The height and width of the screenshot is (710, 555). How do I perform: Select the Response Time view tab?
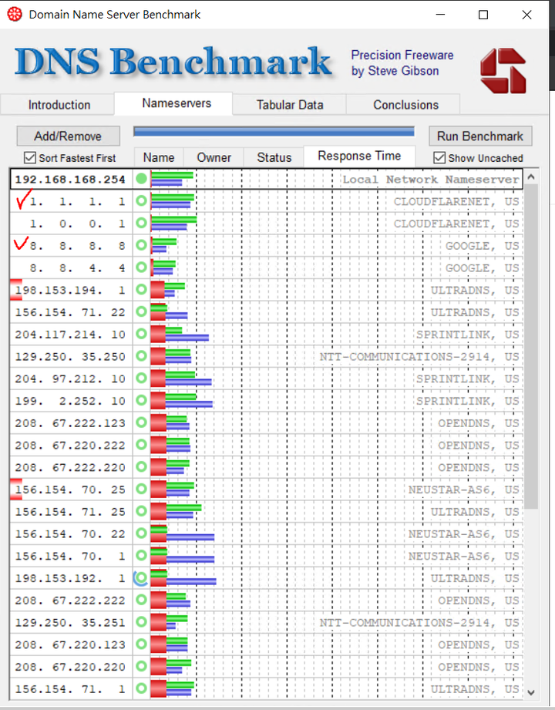359,156
